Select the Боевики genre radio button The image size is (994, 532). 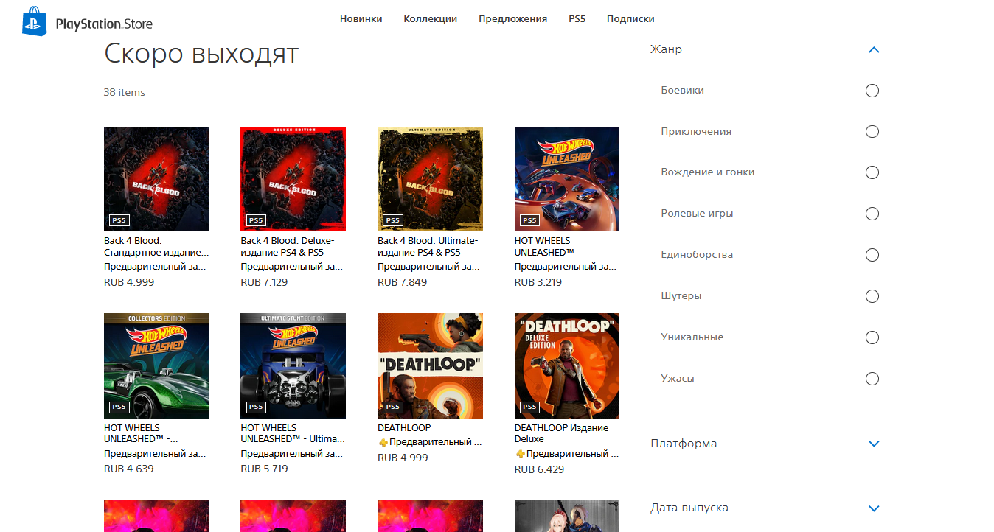pyautogui.click(x=872, y=91)
